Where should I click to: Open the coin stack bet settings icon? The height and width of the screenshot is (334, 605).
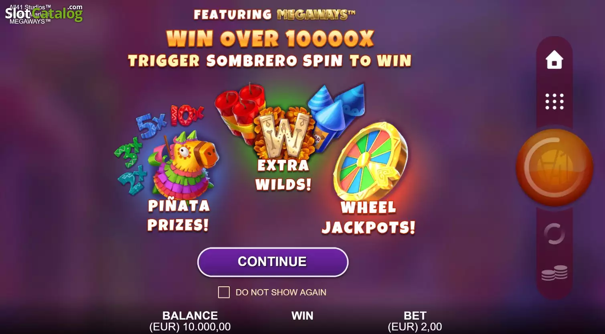click(x=554, y=273)
